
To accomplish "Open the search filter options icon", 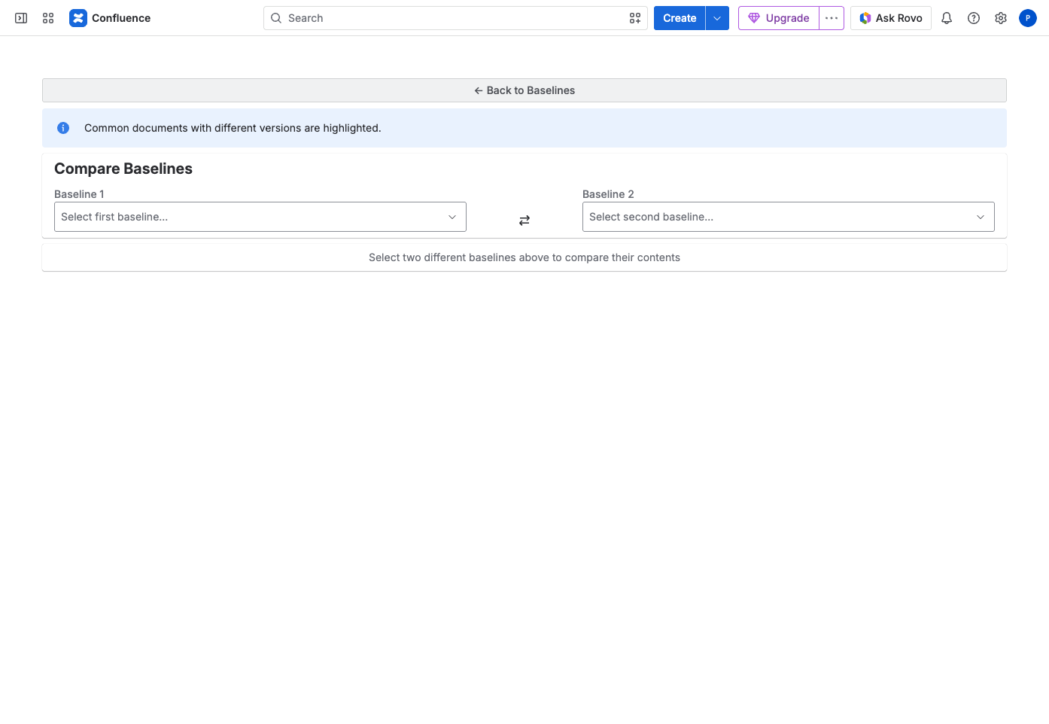I will 635,18.
